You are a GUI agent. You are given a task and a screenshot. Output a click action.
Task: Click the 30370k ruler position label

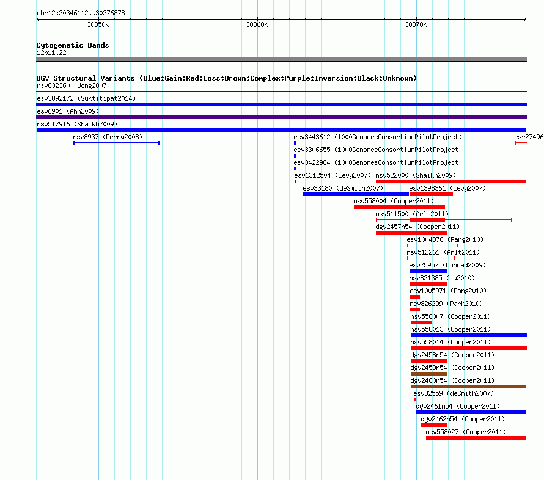pyautogui.click(x=416, y=24)
